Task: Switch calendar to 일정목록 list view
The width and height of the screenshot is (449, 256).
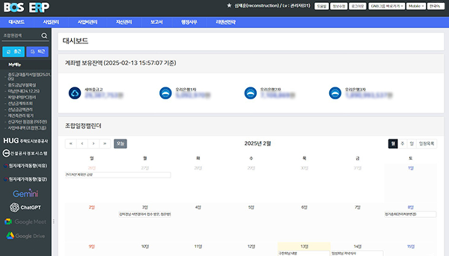Action: coord(427,144)
